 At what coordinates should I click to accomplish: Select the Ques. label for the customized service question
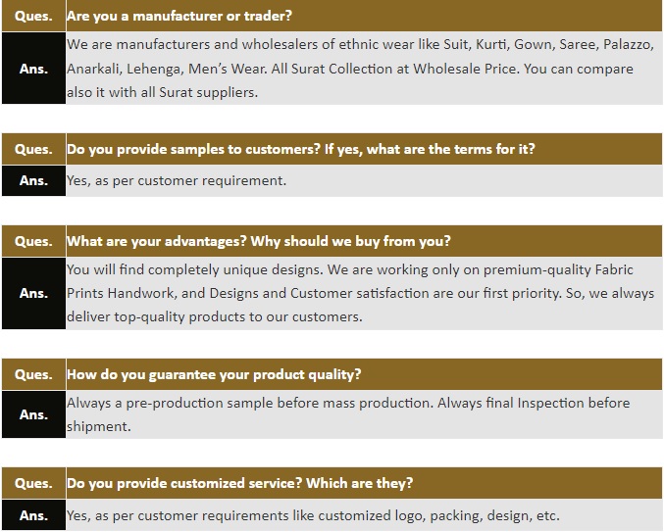pyautogui.click(x=33, y=483)
